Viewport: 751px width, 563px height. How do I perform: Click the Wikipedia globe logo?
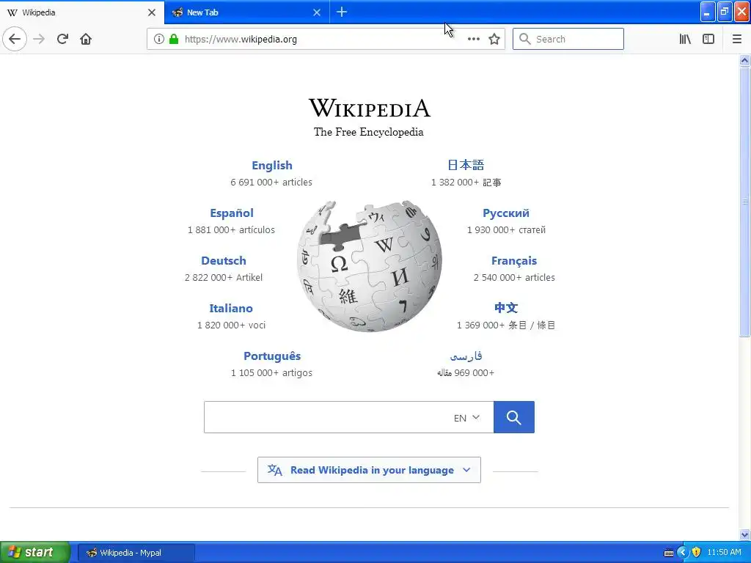click(x=370, y=265)
